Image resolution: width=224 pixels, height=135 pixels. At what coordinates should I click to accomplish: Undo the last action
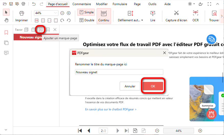tap(34, 4)
